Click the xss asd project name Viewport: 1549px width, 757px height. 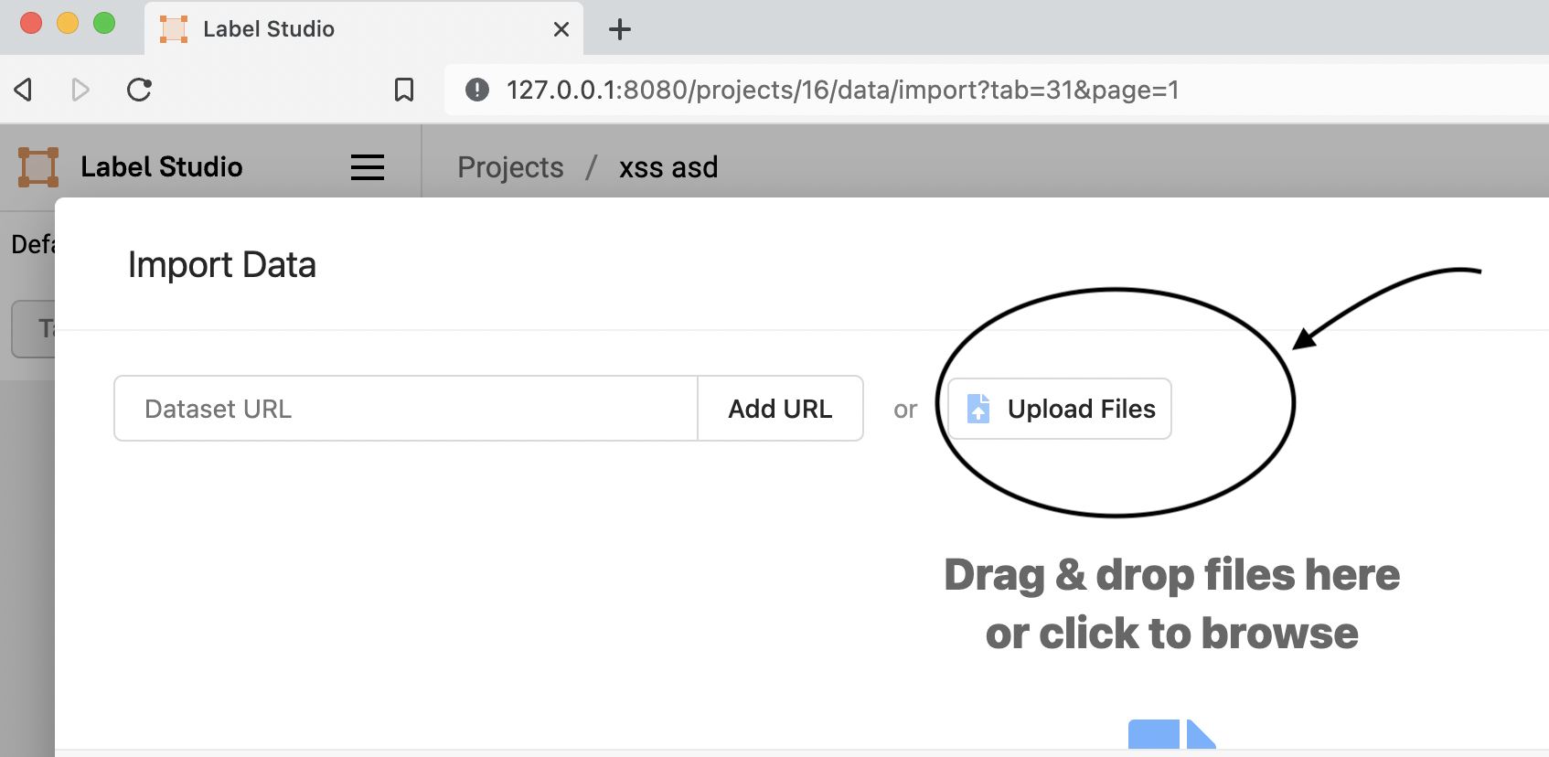[668, 166]
